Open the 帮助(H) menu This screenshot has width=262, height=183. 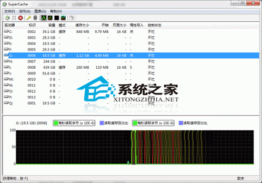coord(56,11)
